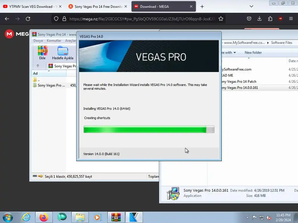298x223 pixels.
Task: Launch Internet Explorer from taskbar
Action: click(x=26, y=217)
